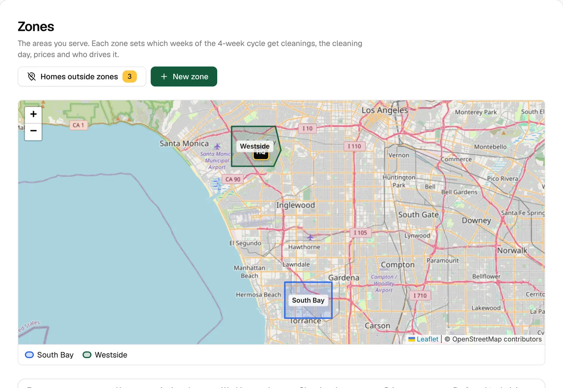Click the Zones page heading
563x388 pixels.
tap(36, 27)
